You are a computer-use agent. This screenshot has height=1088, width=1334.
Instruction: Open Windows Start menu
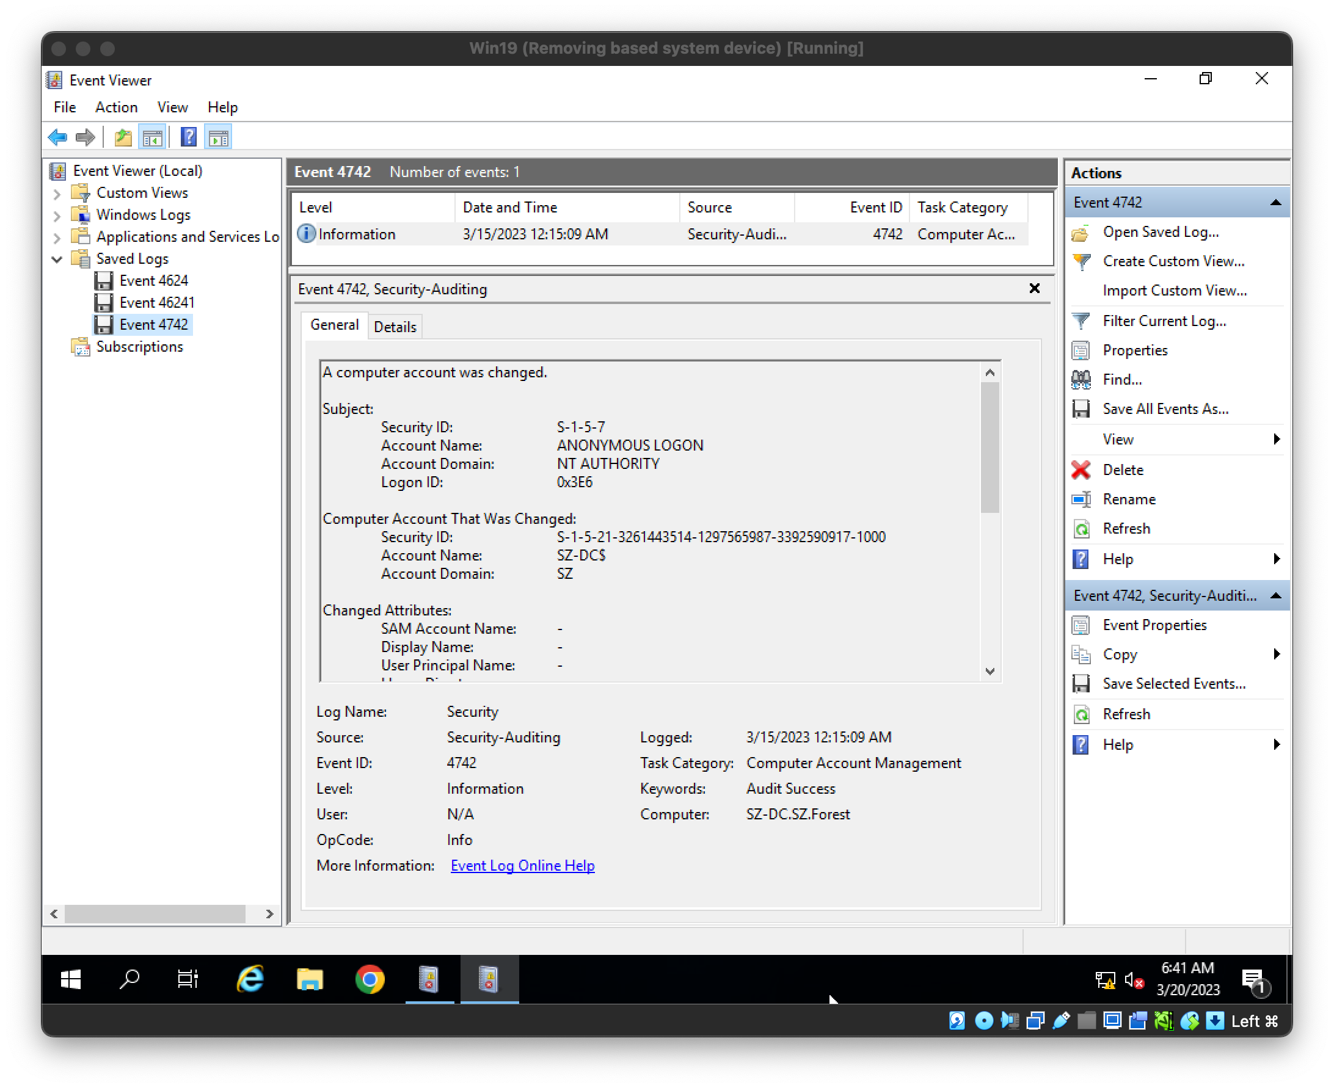point(71,980)
